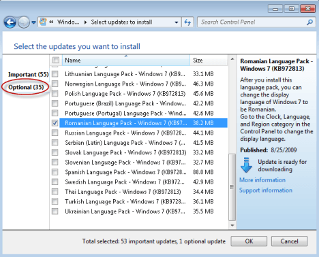
Task: Click the Forward navigation arrow button
Action: [x=23, y=22]
